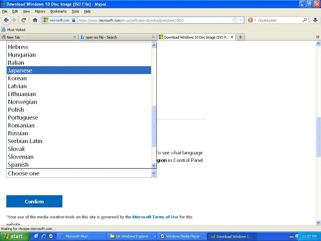The width and height of the screenshot is (321, 241).
Task: Click the address bar URL field
Action: [x=155, y=20]
